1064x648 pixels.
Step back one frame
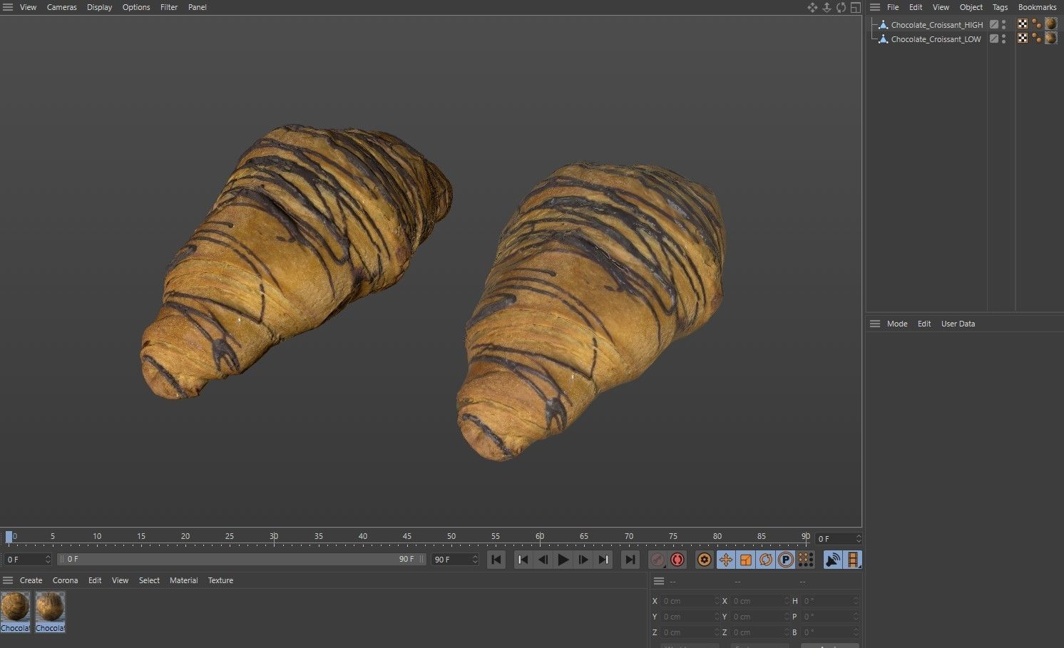(x=543, y=560)
